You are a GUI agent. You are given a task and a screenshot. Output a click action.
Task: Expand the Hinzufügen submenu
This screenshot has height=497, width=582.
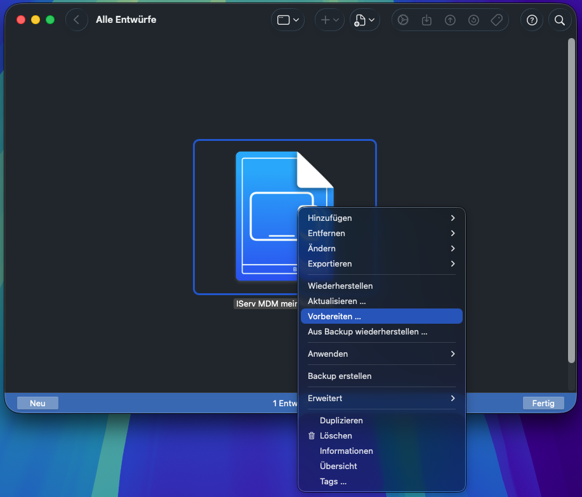pos(381,218)
